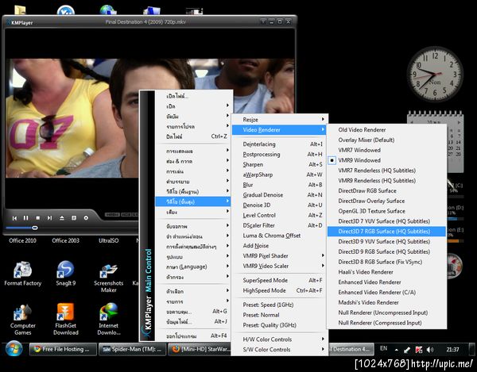
Task: Choose OpenGL 3D Texture Surface renderer
Action: click(386, 211)
